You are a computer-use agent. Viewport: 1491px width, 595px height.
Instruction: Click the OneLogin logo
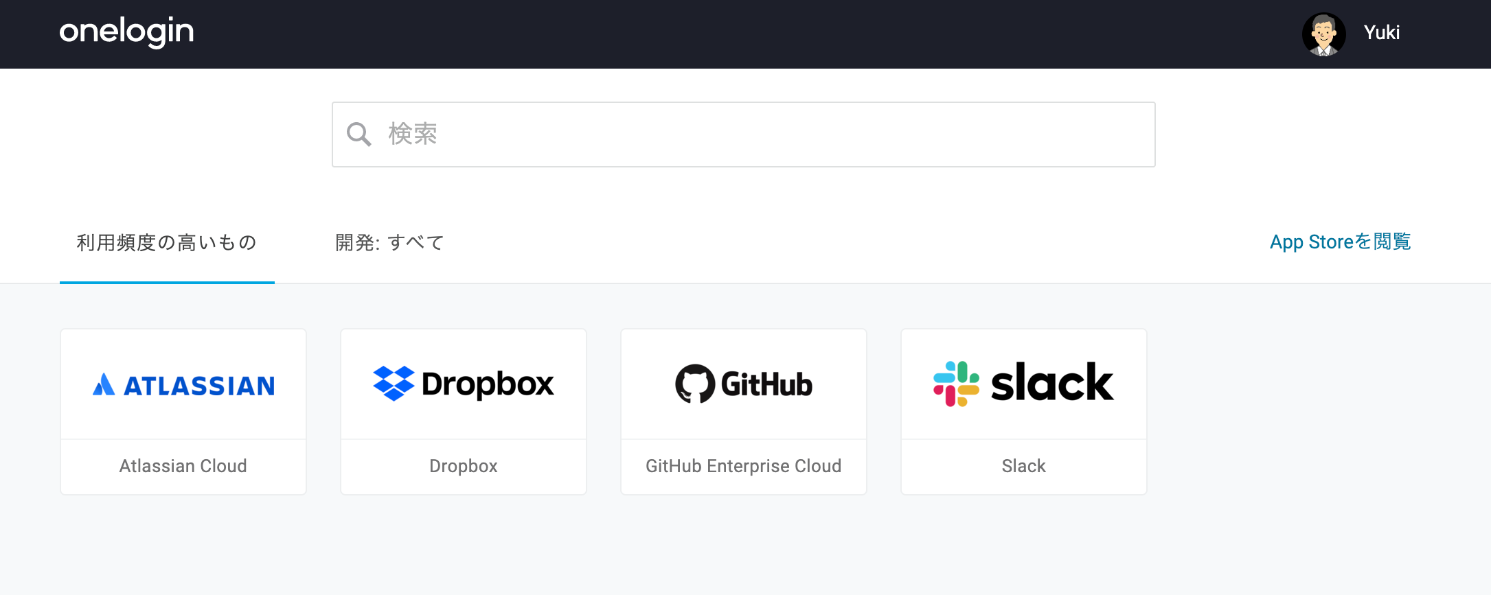[x=126, y=32]
